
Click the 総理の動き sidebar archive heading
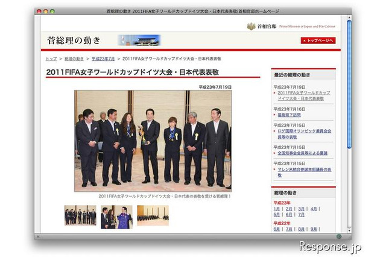(x=285, y=193)
